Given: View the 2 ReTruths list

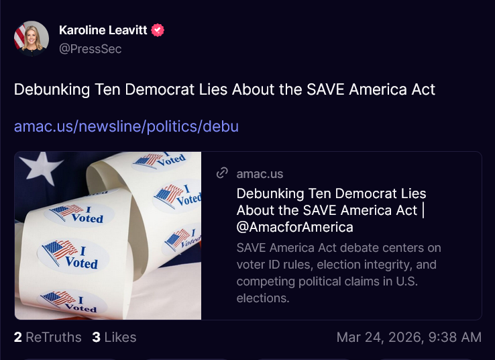Looking at the screenshot, I should (48, 337).
